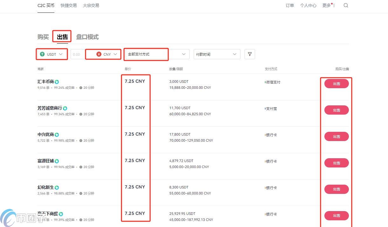Screen dimensions: 388x227
Task: Open merchant 富源旺铺 profile
Action: [45, 161]
